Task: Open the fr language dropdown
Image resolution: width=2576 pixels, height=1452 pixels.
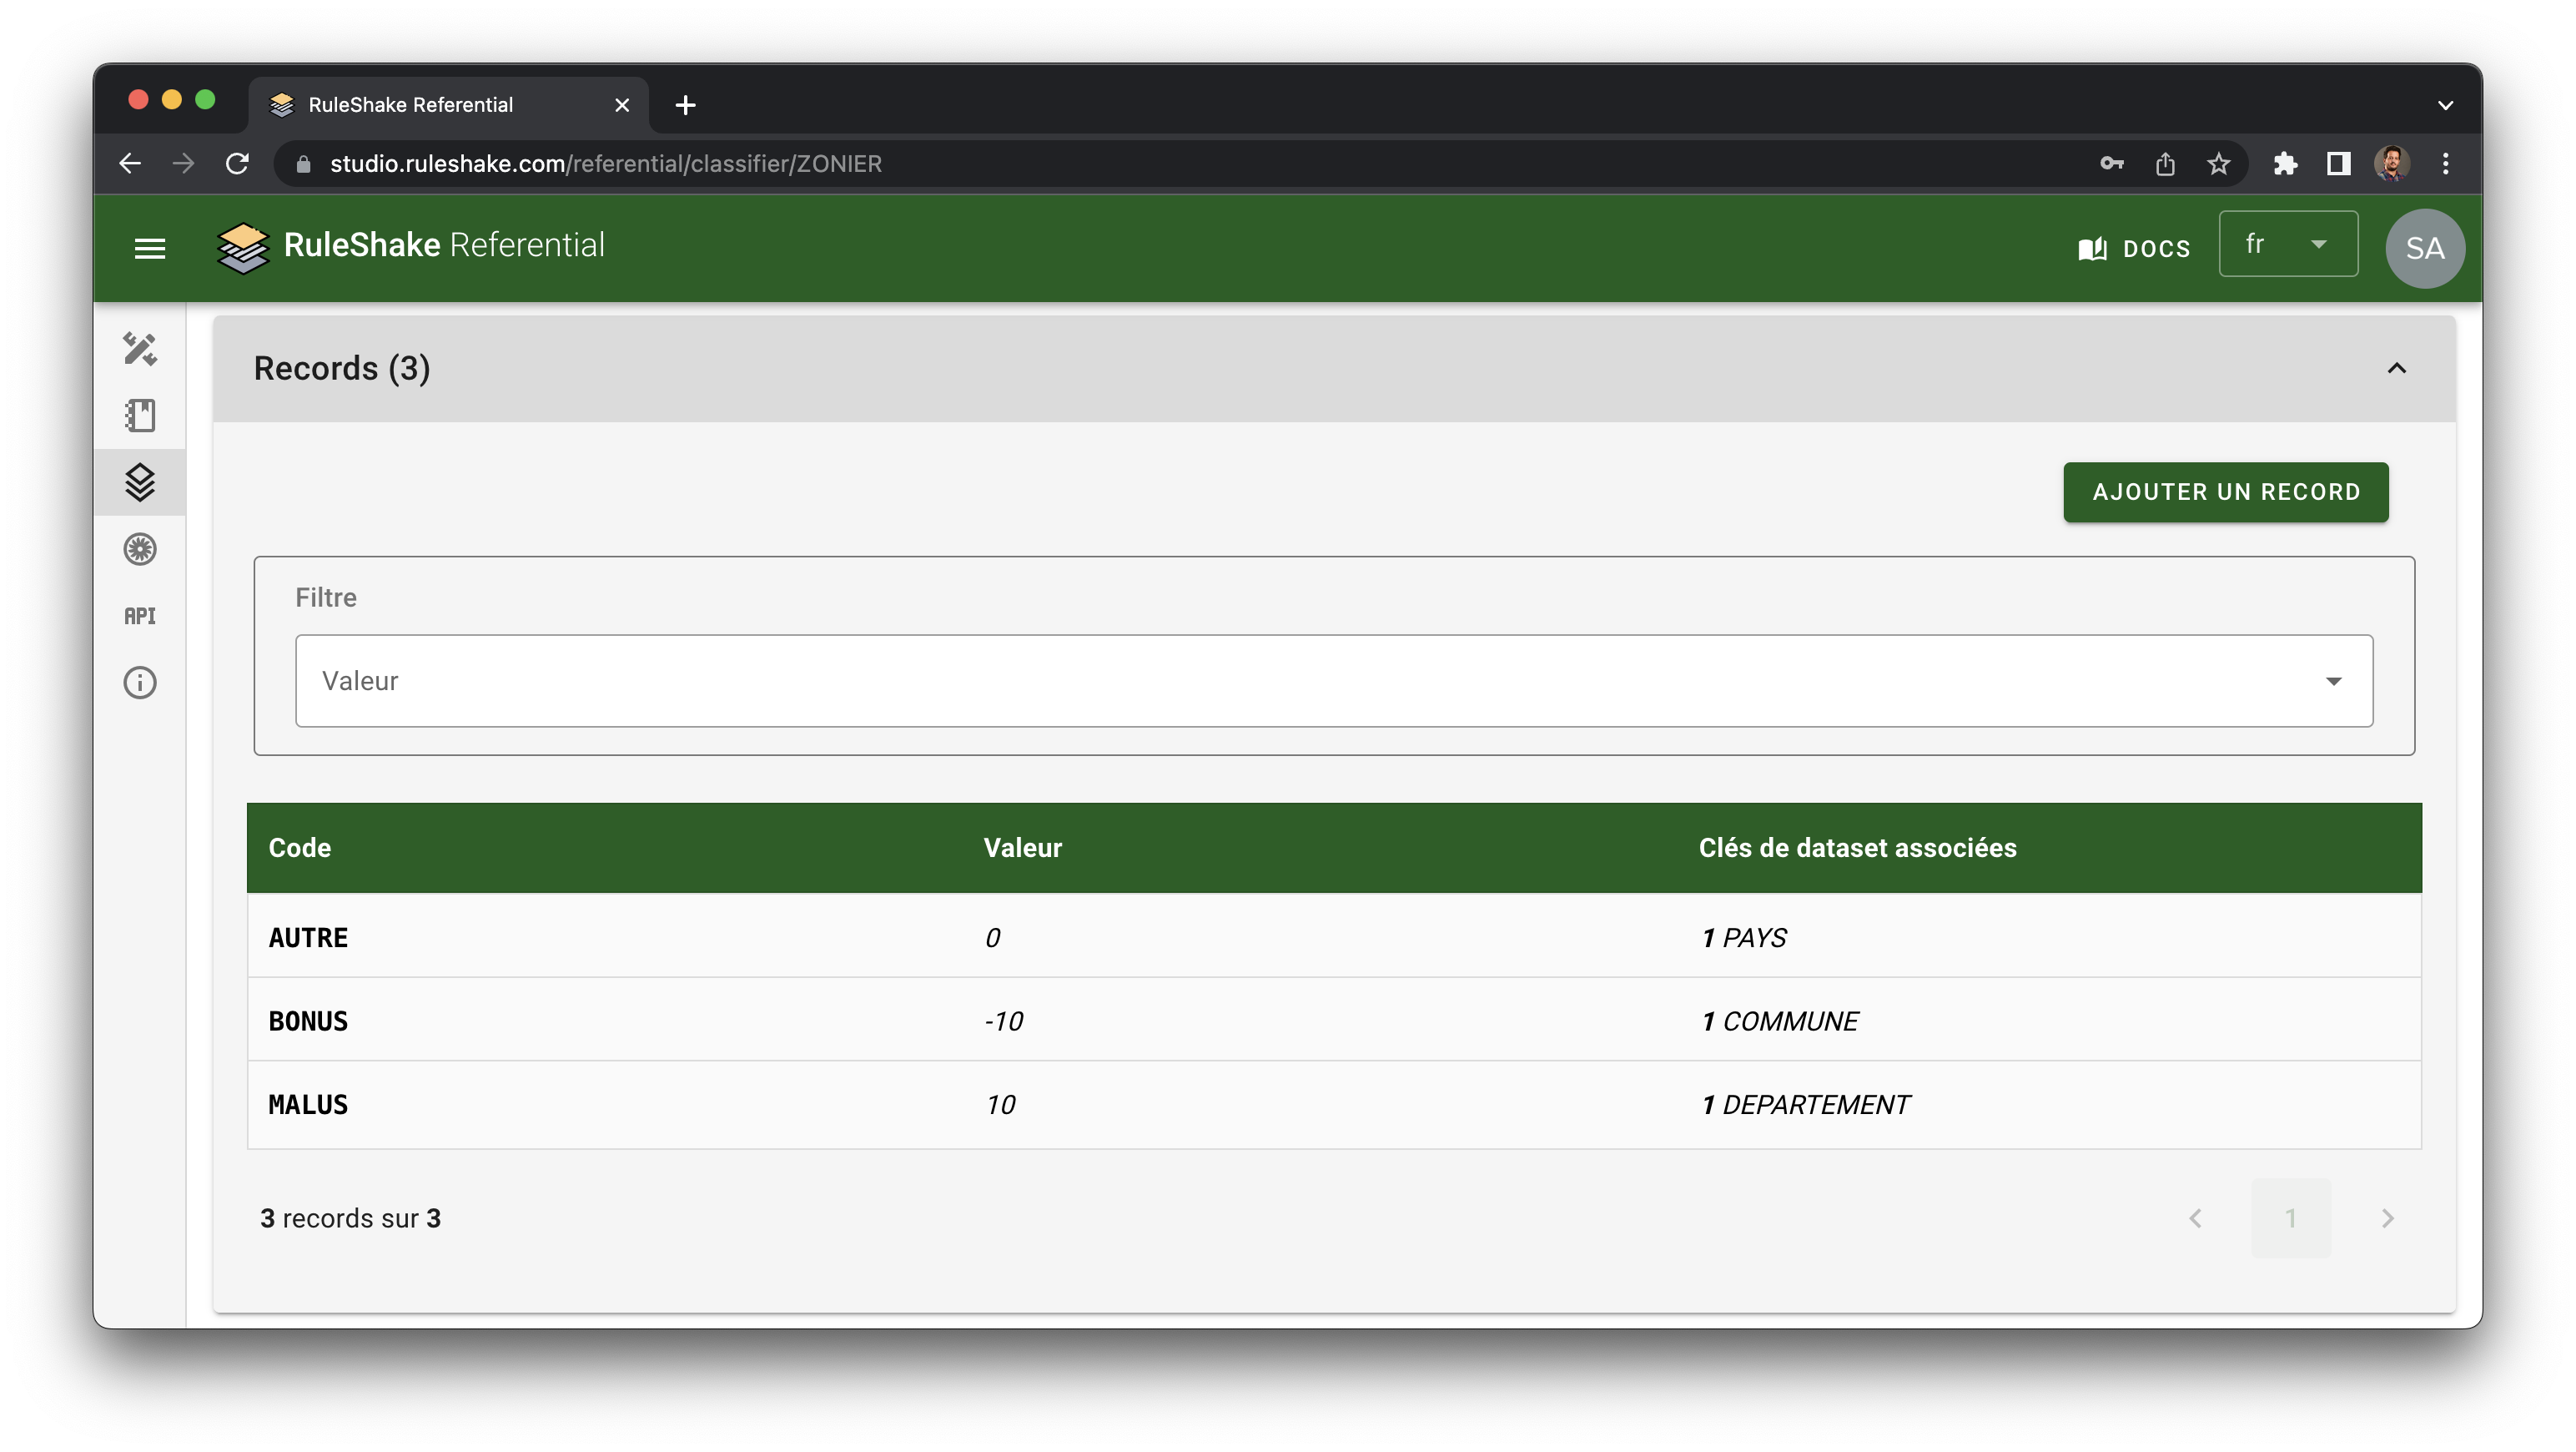Action: click(2287, 244)
